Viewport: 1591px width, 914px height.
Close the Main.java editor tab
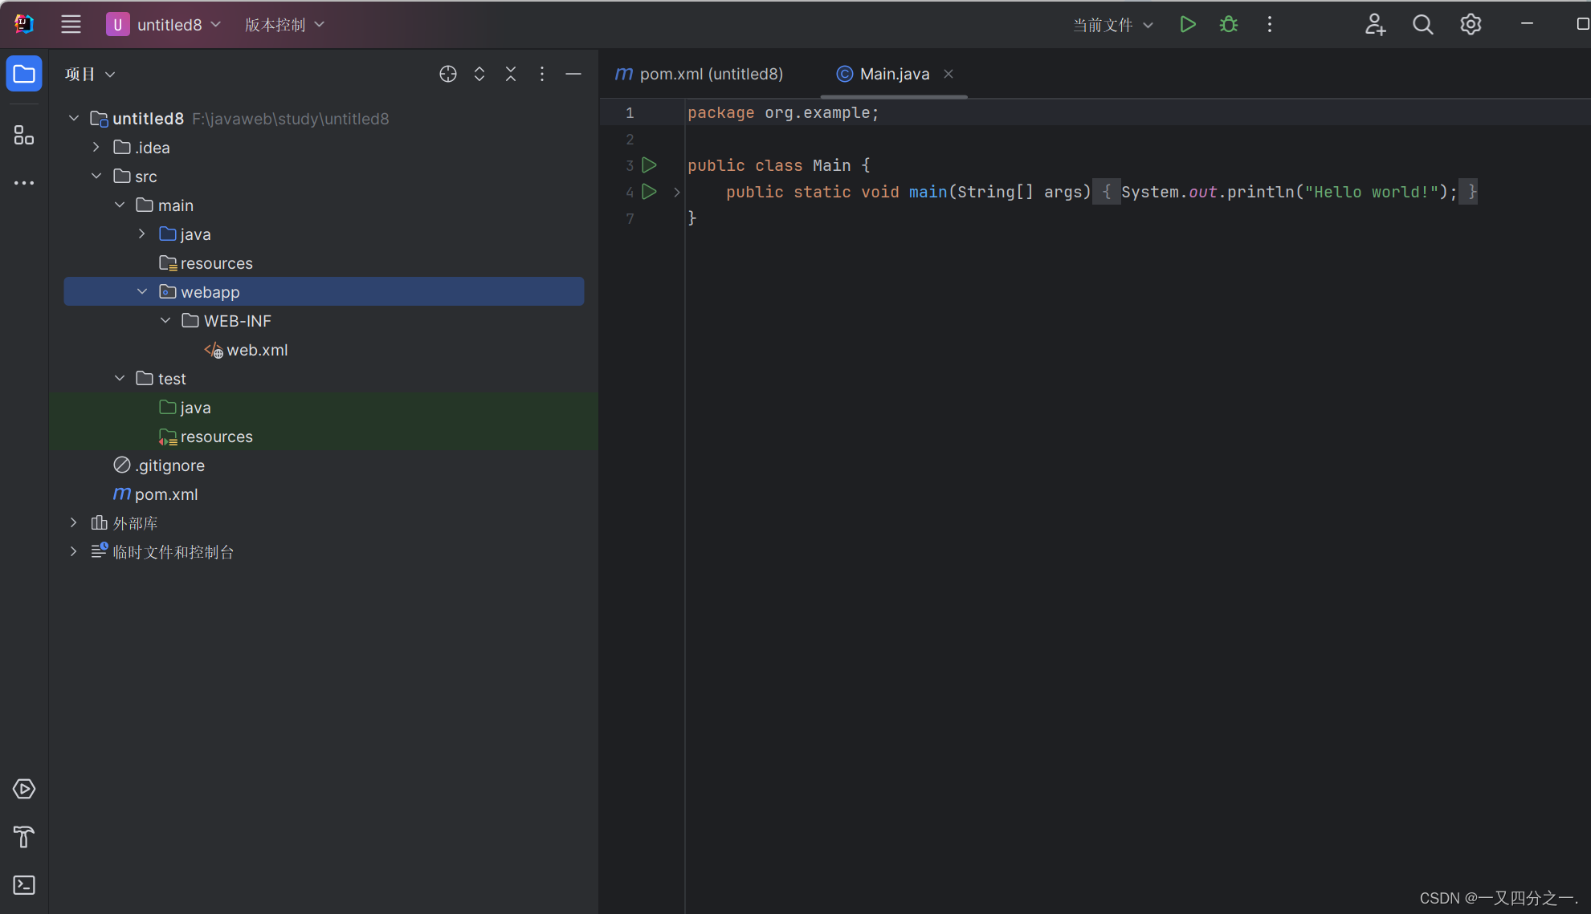948,74
